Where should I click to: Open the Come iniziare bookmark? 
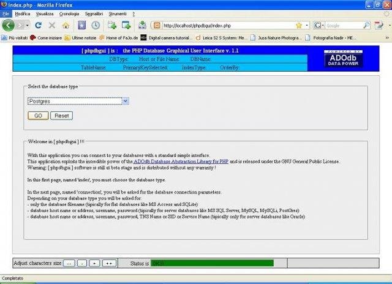[46, 38]
